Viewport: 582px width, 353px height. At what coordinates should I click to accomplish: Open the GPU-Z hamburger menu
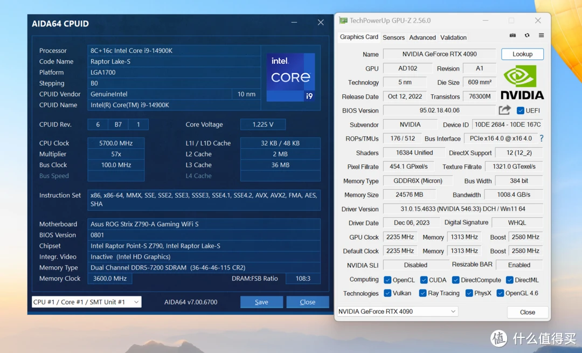click(541, 36)
